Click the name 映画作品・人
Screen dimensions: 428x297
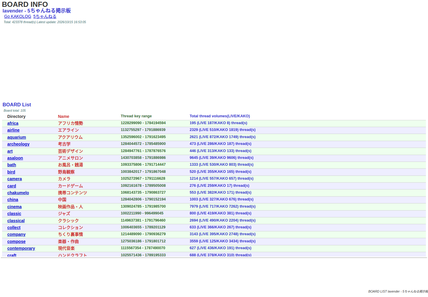click(x=70, y=207)
